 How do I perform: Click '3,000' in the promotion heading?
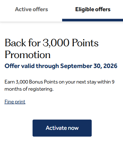click(x=56, y=43)
